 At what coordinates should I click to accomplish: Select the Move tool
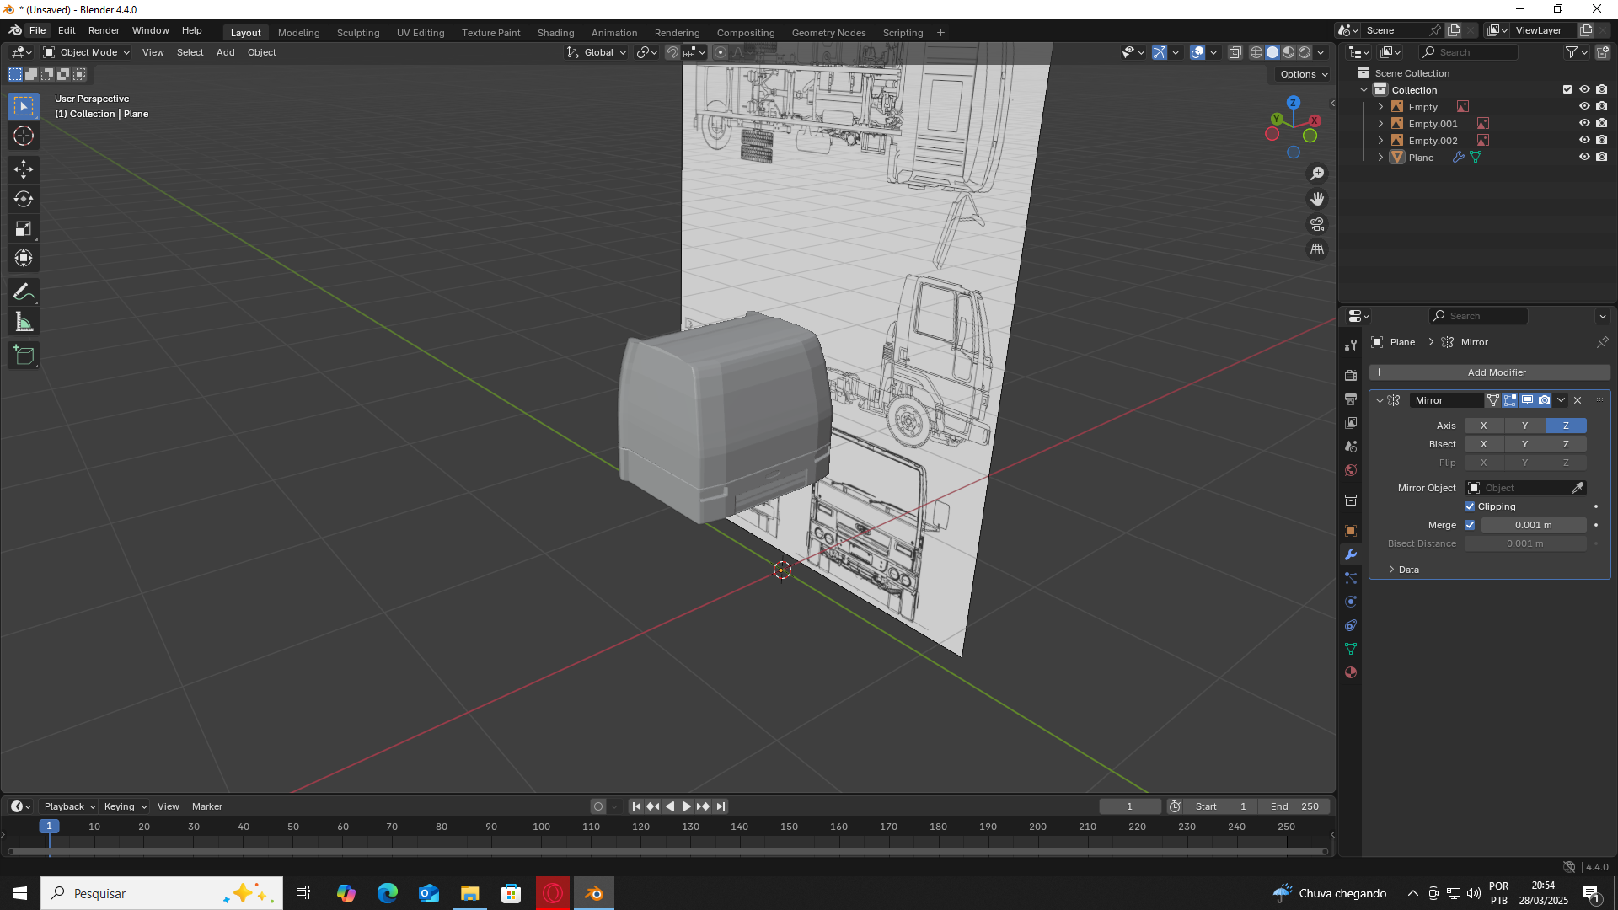pos(24,169)
